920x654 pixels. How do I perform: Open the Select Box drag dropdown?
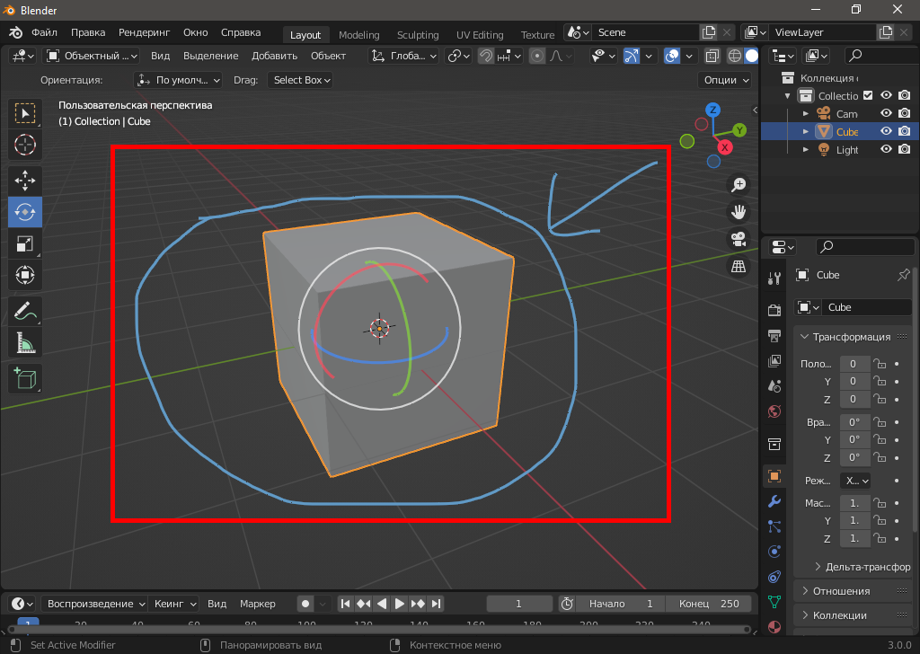point(302,80)
